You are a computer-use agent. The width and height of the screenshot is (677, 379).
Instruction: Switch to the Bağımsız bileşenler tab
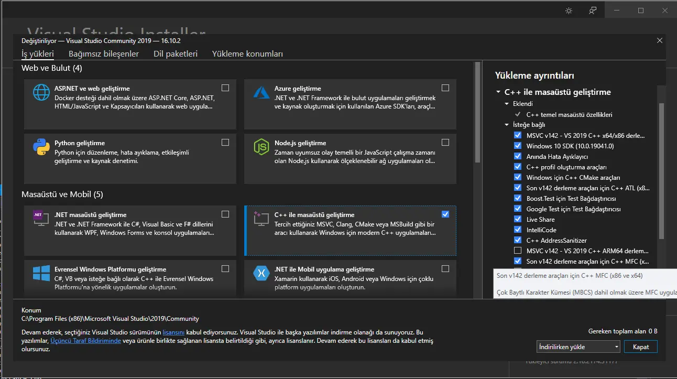104,53
